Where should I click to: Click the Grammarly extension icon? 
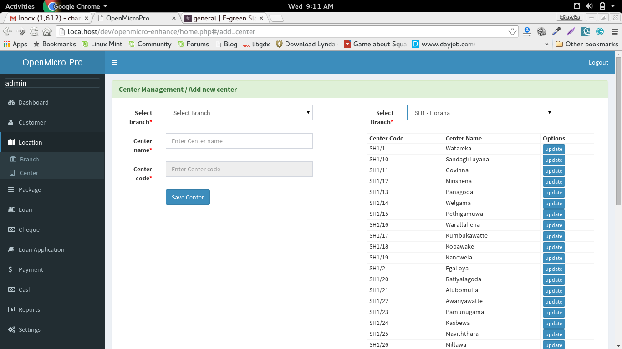coord(600,31)
